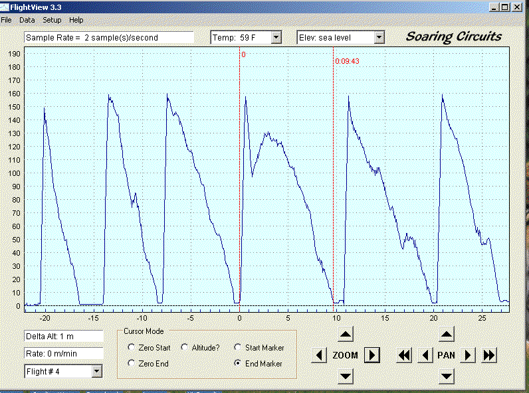This screenshot has height=393, width=529.
Task: Click the zoom down arrow button
Action: 346,376
